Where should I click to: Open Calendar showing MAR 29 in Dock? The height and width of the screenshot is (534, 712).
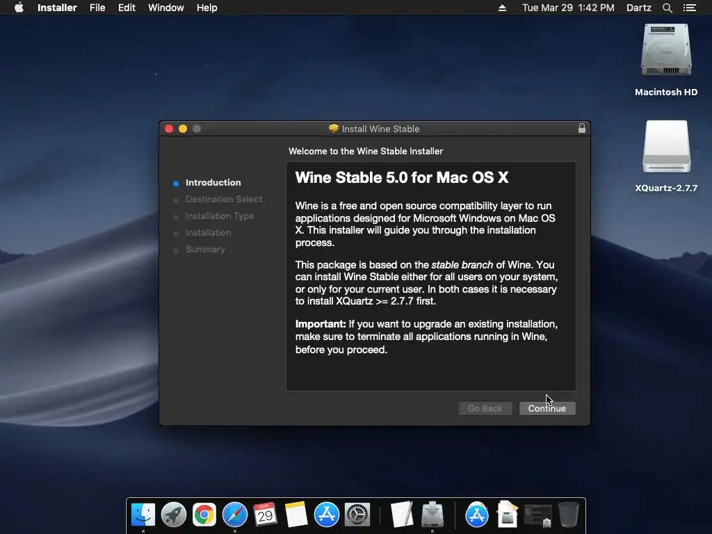coord(265,515)
